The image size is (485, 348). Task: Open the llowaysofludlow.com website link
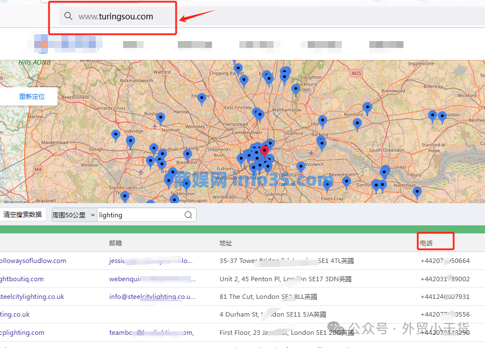pyautogui.click(x=33, y=261)
